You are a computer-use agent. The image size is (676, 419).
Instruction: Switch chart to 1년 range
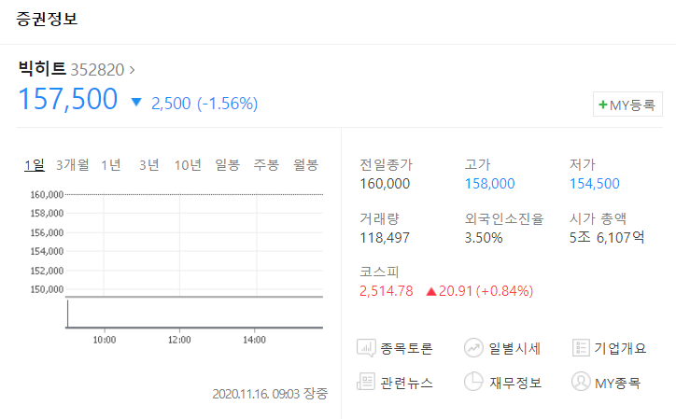click(111, 164)
